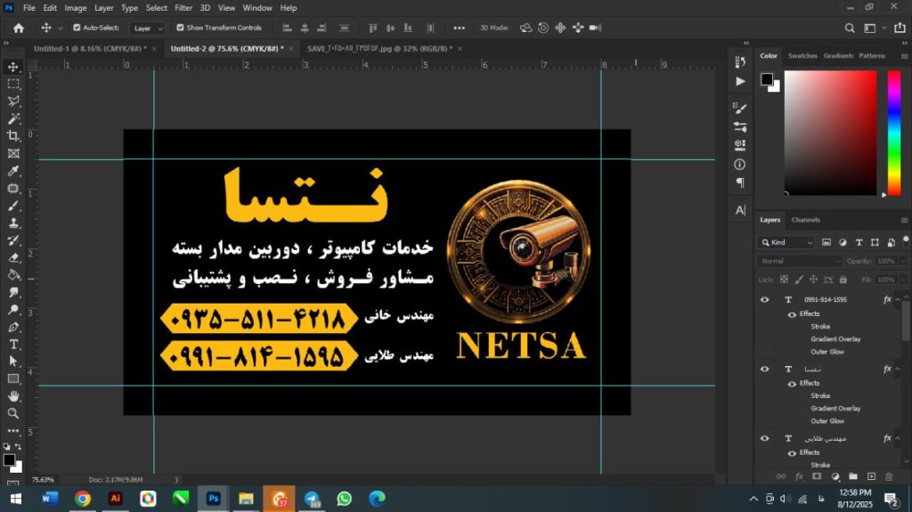Click the rainbow hue slider strip
The width and height of the screenshot is (912, 512).
[x=894, y=134]
